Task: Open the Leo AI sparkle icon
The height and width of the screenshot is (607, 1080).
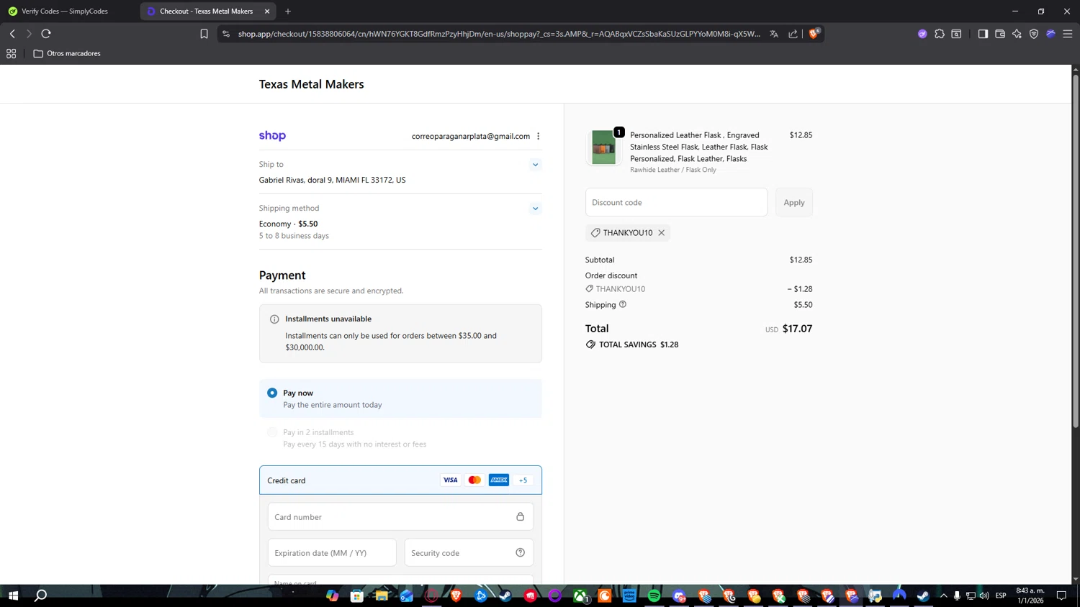Action: click(1017, 34)
